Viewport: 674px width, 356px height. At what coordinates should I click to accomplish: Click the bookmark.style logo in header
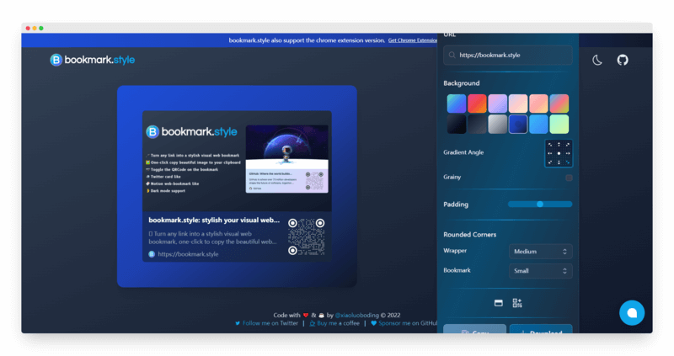(x=93, y=60)
